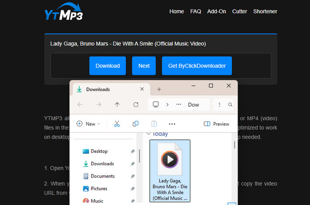Open the New item dropdown
Screen dimensions: 310x205
(x=88, y=124)
